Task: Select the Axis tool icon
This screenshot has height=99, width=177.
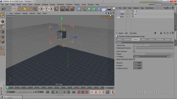Action: click(x=2, y=48)
